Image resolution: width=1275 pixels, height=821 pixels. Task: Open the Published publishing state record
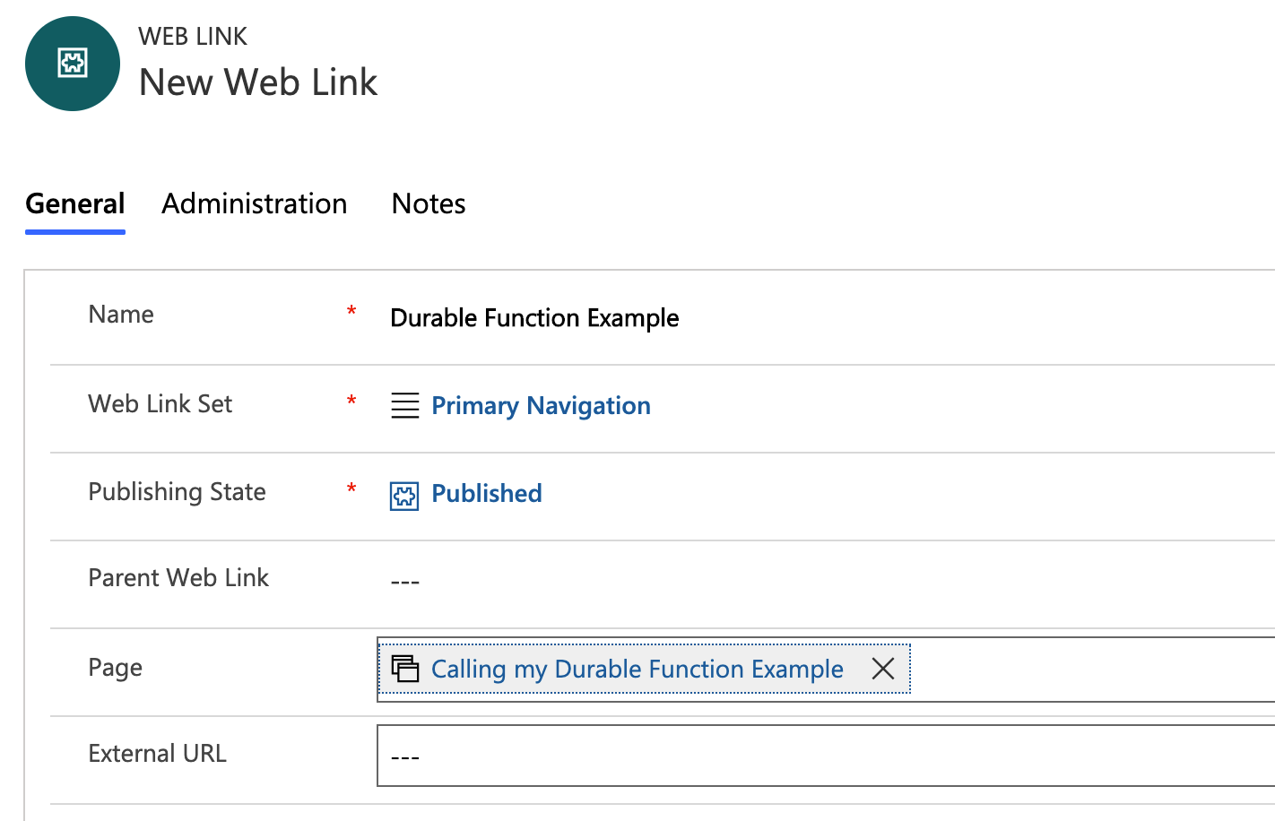pyautogui.click(x=487, y=494)
